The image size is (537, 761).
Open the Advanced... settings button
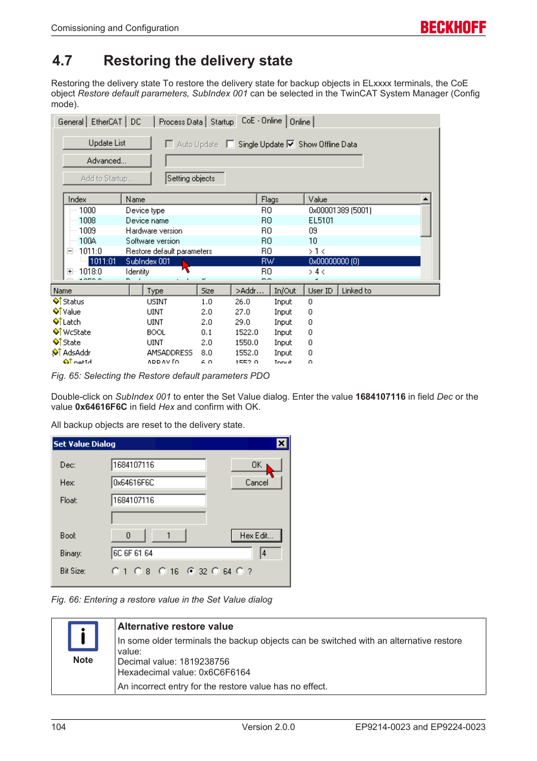coord(107,161)
